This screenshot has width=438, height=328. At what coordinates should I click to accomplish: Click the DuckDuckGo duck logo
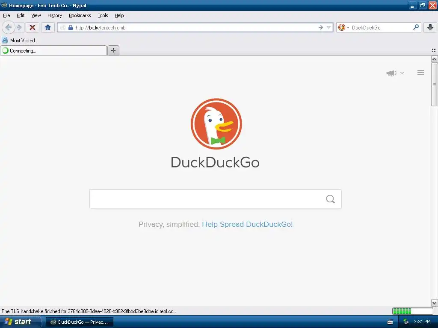coord(216,124)
